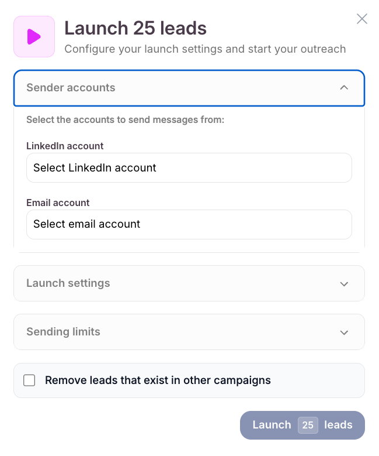Viewport: 379px width, 456px height.
Task: Expand the Launch settings section
Action: click(68, 283)
